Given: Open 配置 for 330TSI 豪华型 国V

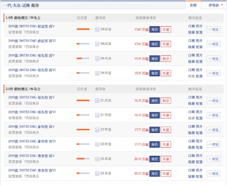Looking at the screenshot, I should coord(199,133).
